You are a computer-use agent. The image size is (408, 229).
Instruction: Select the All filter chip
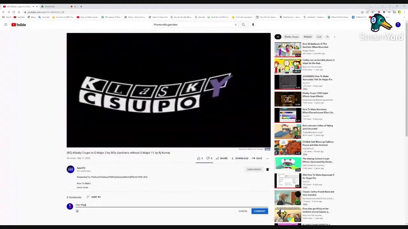click(278, 37)
